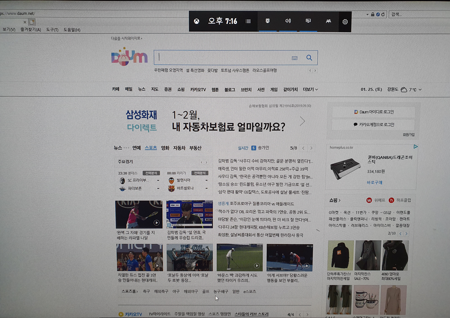Open the 도움말(H) menu
The height and width of the screenshot is (318, 450).
point(72,30)
